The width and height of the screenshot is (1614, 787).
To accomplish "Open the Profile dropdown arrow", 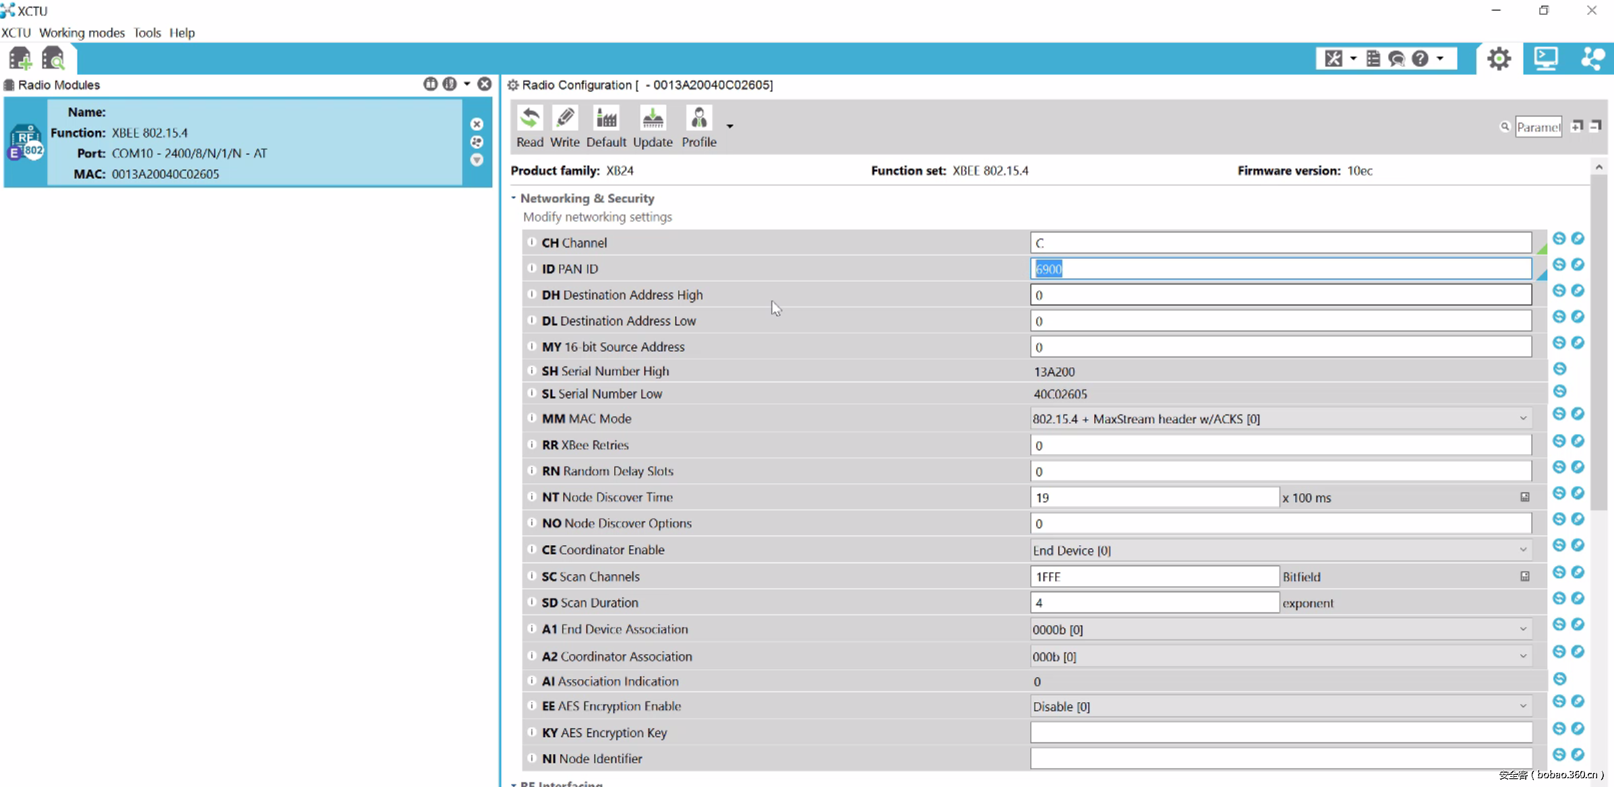I will [729, 127].
